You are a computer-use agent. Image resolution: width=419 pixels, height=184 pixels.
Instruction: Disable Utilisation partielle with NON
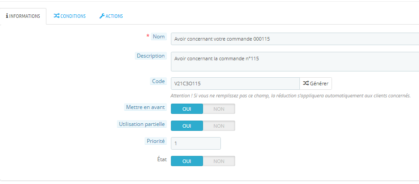[x=219, y=126]
